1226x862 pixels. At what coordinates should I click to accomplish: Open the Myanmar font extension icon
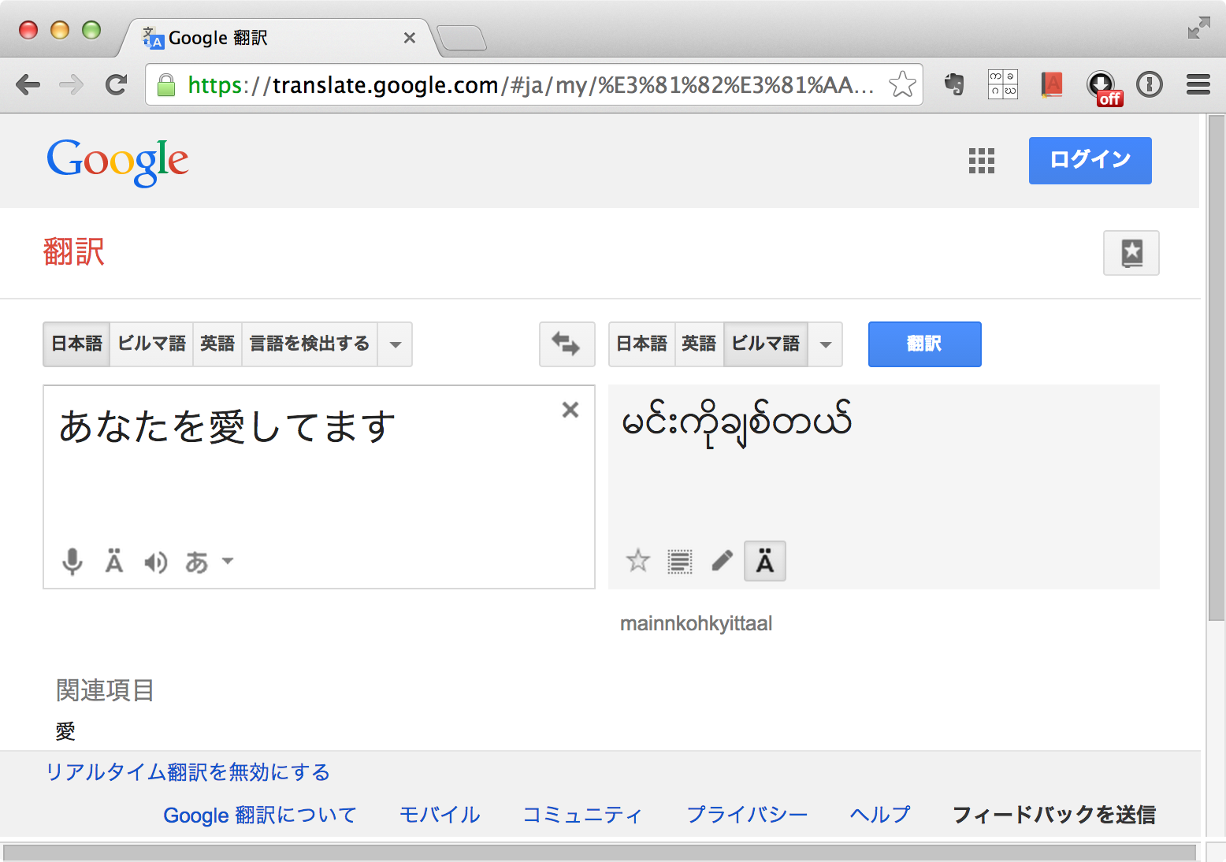coord(1003,84)
